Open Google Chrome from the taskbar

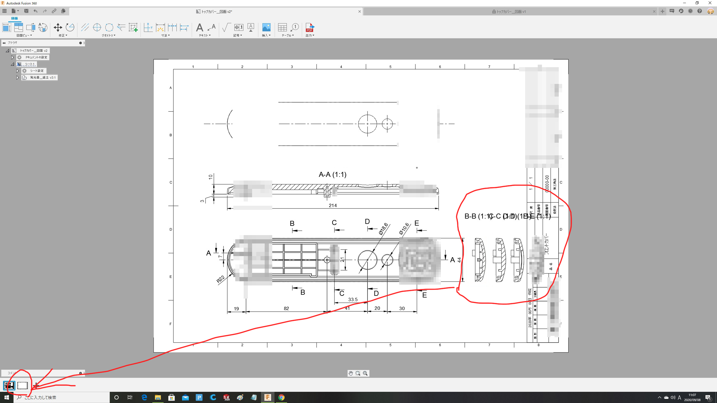click(x=281, y=397)
